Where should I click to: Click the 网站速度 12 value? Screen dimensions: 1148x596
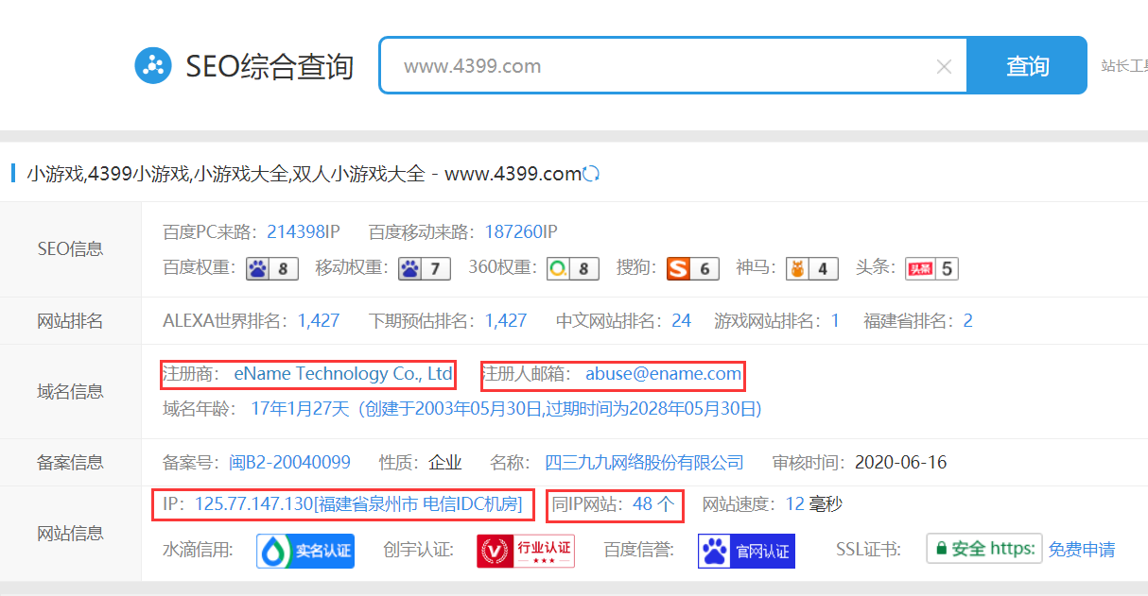click(x=795, y=504)
